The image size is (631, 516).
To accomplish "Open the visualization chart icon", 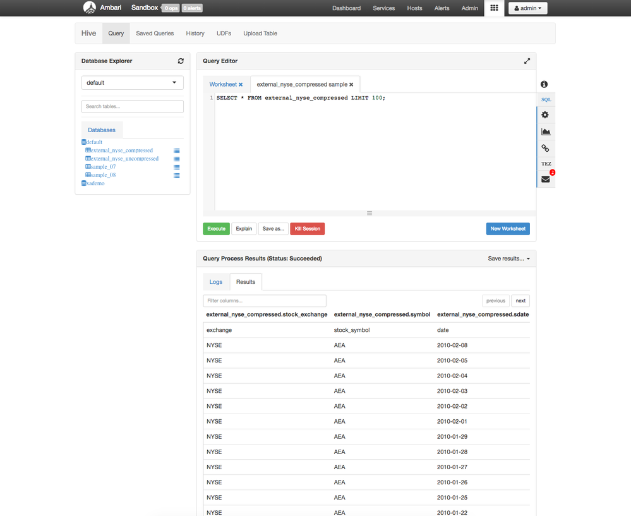I will tap(544, 131).
